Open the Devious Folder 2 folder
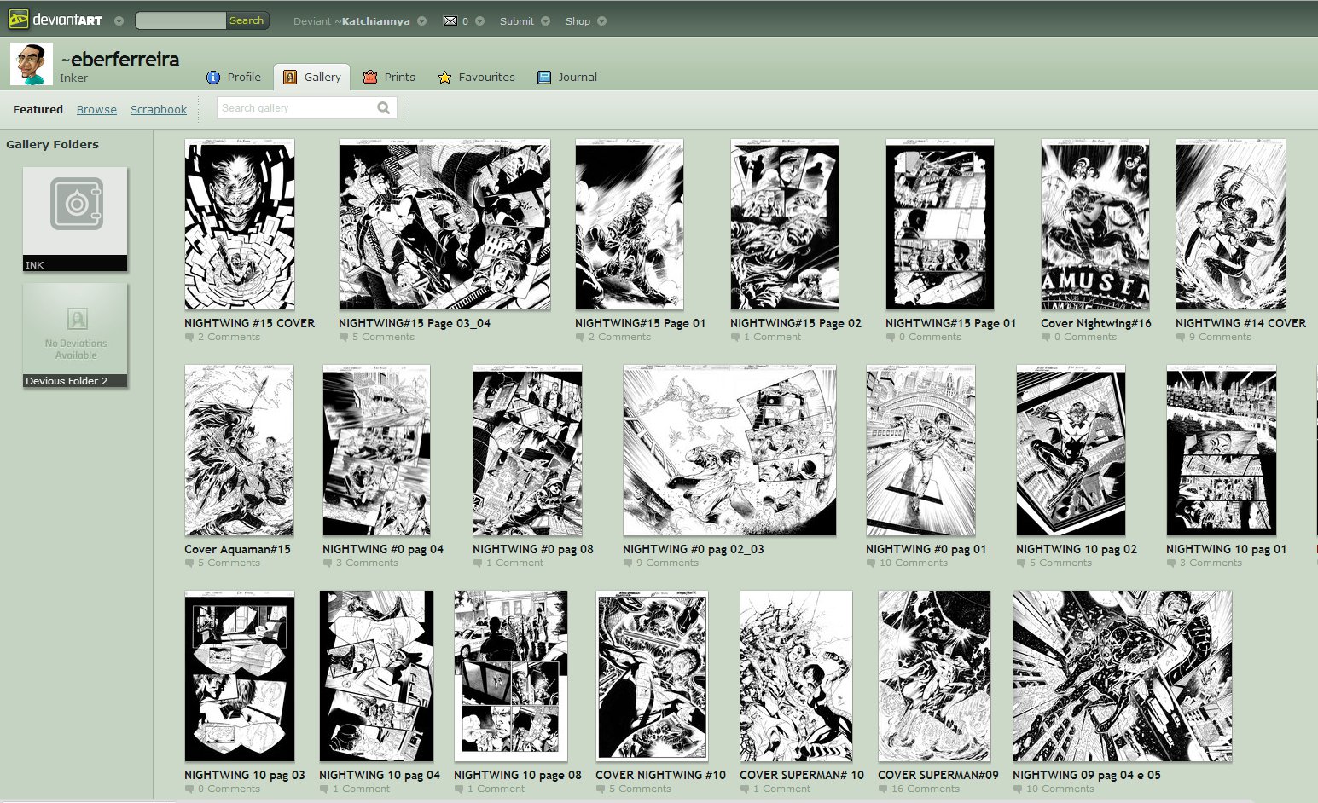This screenshot has height=803, width=1318. pyautogui.click(x=75, y=335)
